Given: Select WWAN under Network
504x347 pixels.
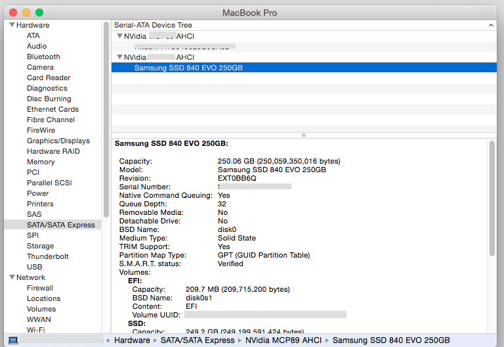Looking at the screenshot, I should 39,319.
